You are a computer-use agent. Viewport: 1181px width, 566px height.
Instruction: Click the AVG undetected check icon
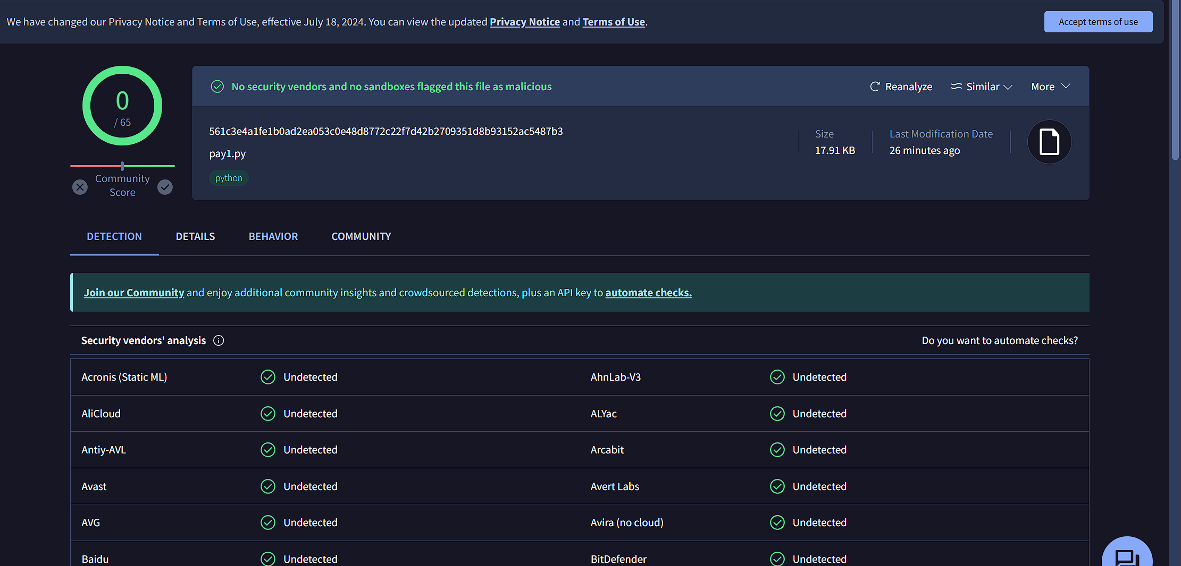point(268,522)
